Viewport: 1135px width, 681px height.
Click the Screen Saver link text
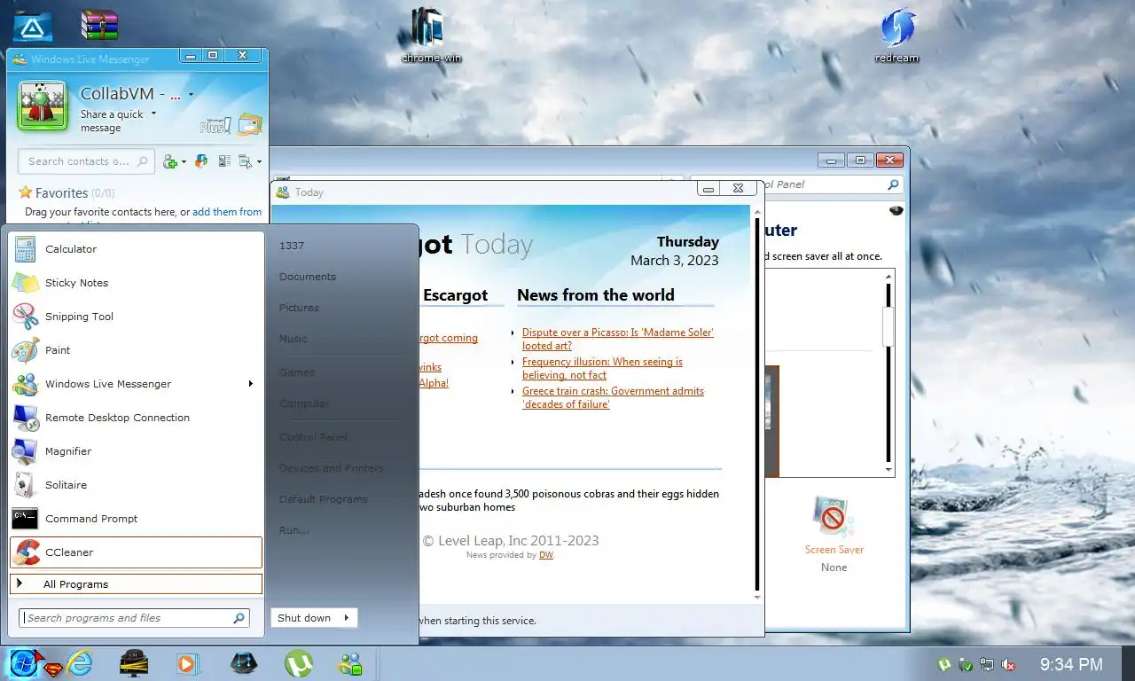click(x=834, y=550)
